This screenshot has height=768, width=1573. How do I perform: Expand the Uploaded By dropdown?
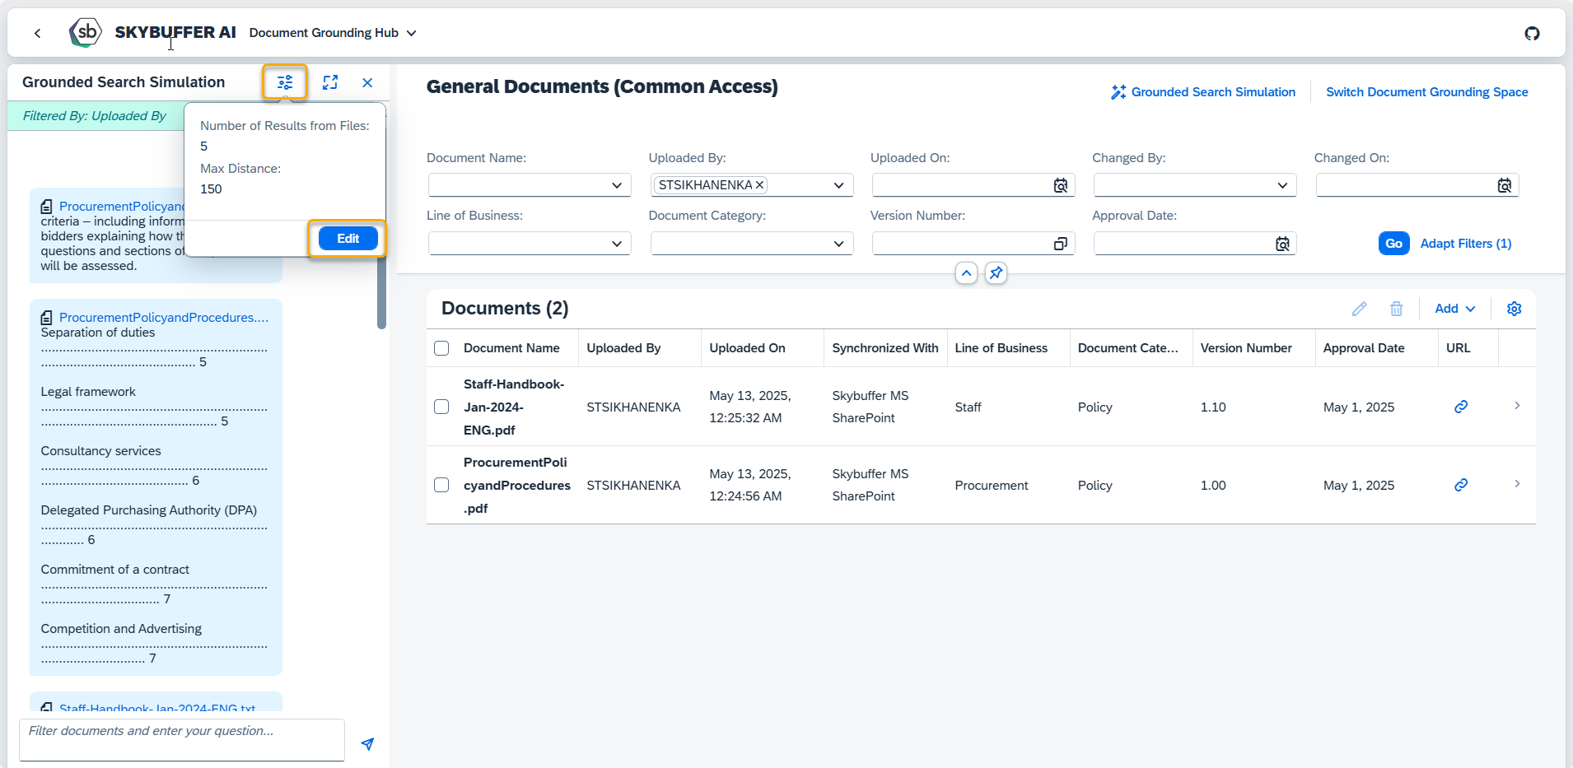tap(838, 185)
